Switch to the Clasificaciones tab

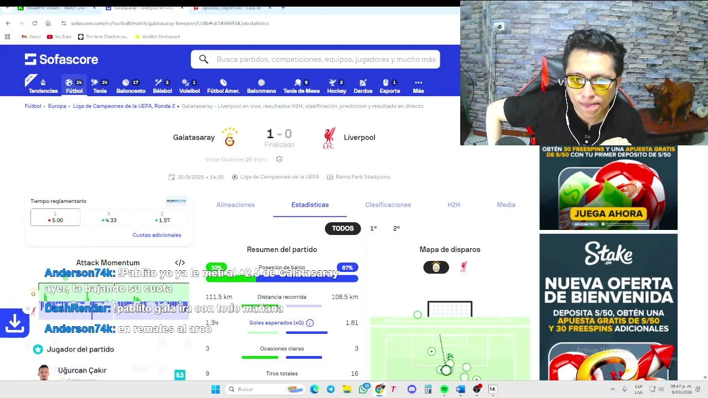(x=388, y=205)
